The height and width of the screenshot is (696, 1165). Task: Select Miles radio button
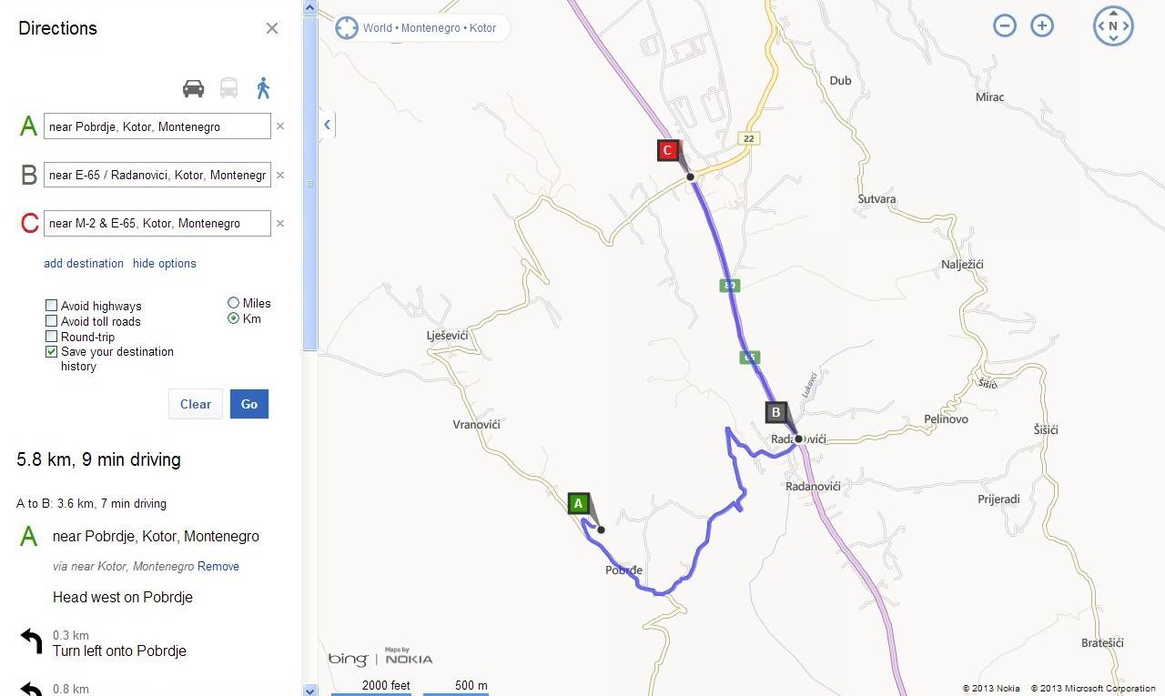pyautogui.click(x=234, y=303)
